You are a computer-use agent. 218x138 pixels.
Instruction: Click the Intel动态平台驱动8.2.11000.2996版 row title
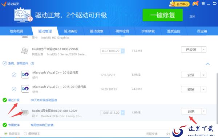coord(55,49)
